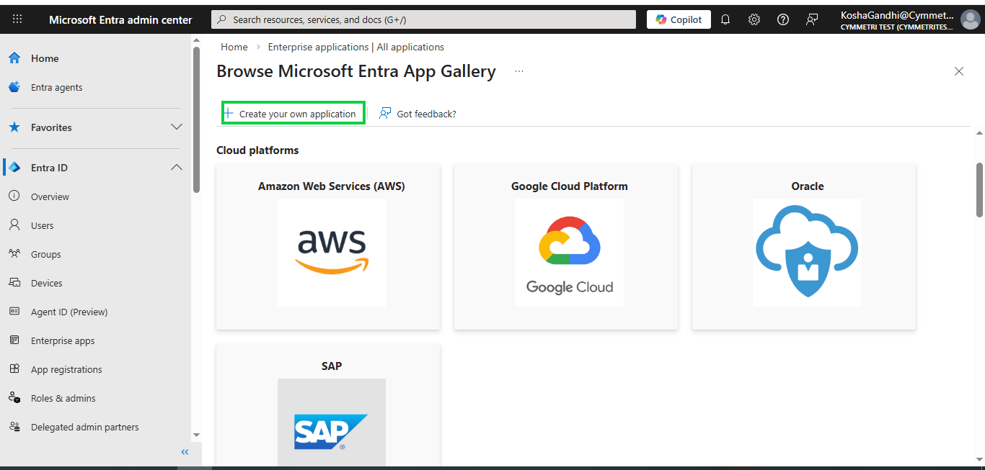Viewport: 985px width, 470px height.
Task: Click the Entra agents icon
Action: pyautogui.click(x=14, y=87)
